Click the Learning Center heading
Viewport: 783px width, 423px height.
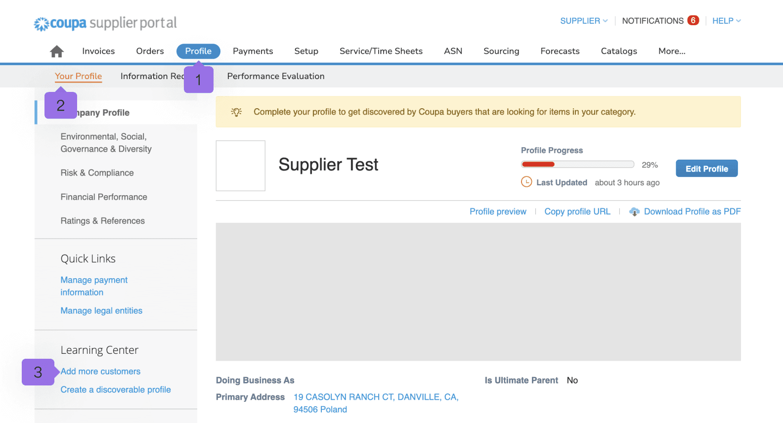click(99, 350)
